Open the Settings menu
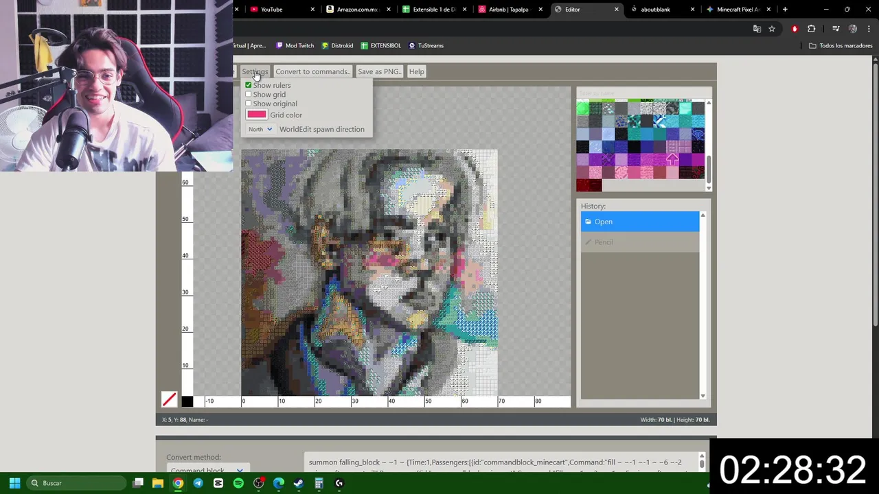The image size is (879, 494). (255, 71)
